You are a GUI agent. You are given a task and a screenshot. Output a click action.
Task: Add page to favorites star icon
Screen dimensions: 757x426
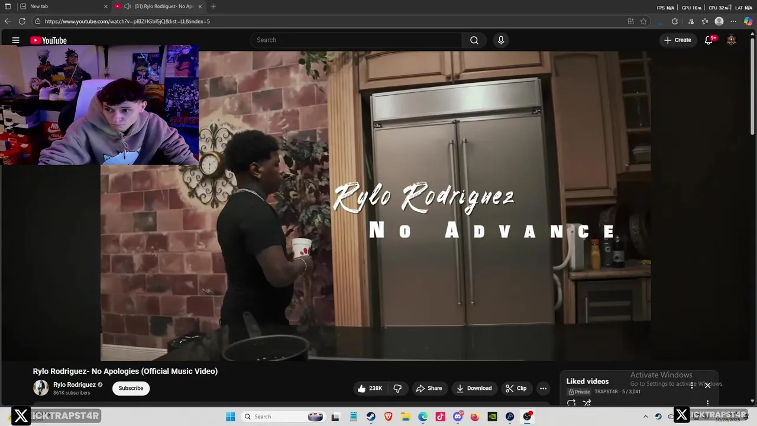pos(643,21)
